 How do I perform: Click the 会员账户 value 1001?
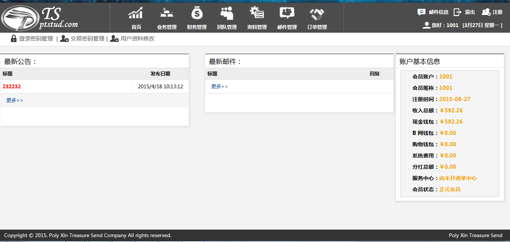pyautogui.click(x=446, y=77)
